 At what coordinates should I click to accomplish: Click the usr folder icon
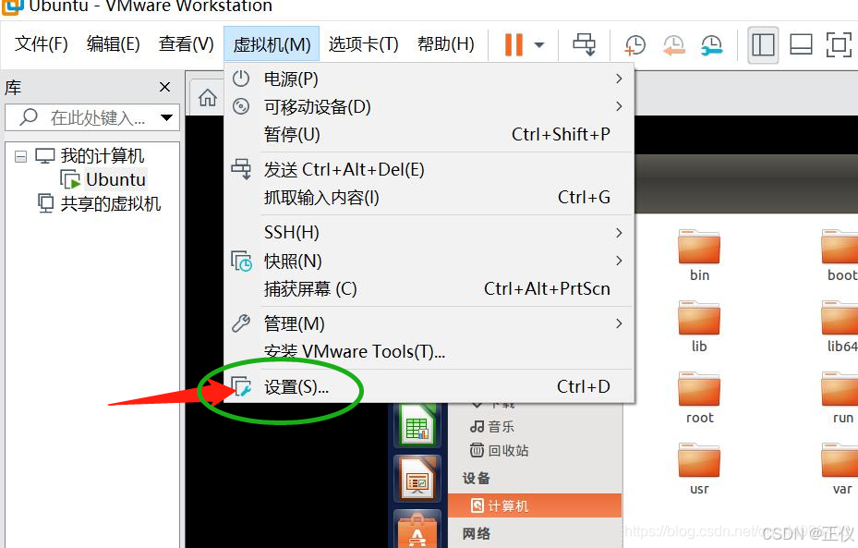699,461
